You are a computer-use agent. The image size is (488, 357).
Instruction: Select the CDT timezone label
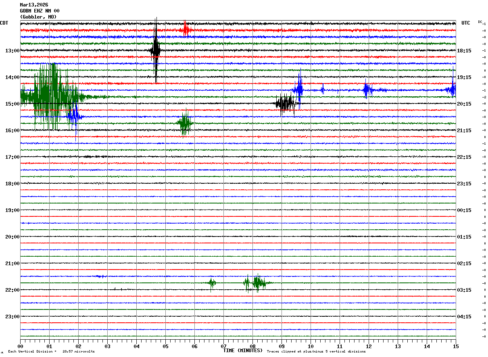4,23
